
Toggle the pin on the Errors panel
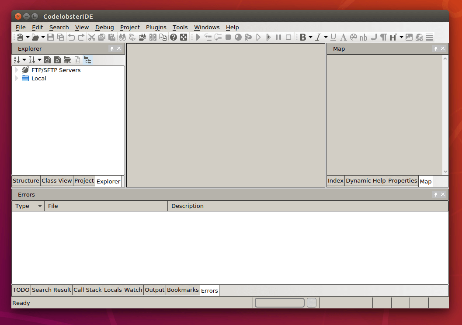(x=435, y=194)
